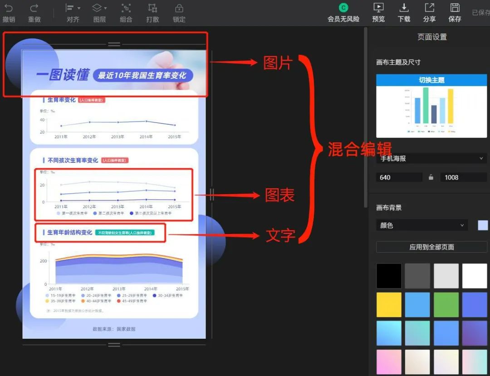490x376 pixels.
Task: Click the 45-49岁生育率 legend entry
Action: tap(132, 301)
